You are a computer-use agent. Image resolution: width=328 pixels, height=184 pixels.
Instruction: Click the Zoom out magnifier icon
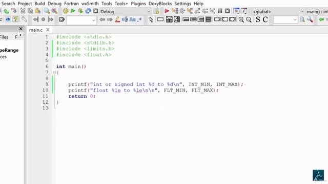point(249,19)
